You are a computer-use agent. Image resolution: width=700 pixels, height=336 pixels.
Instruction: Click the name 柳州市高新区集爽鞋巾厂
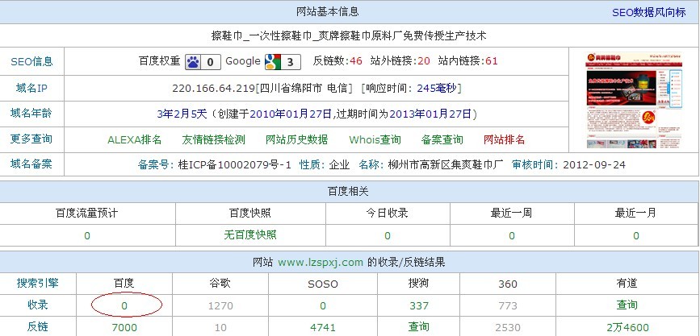446,165
